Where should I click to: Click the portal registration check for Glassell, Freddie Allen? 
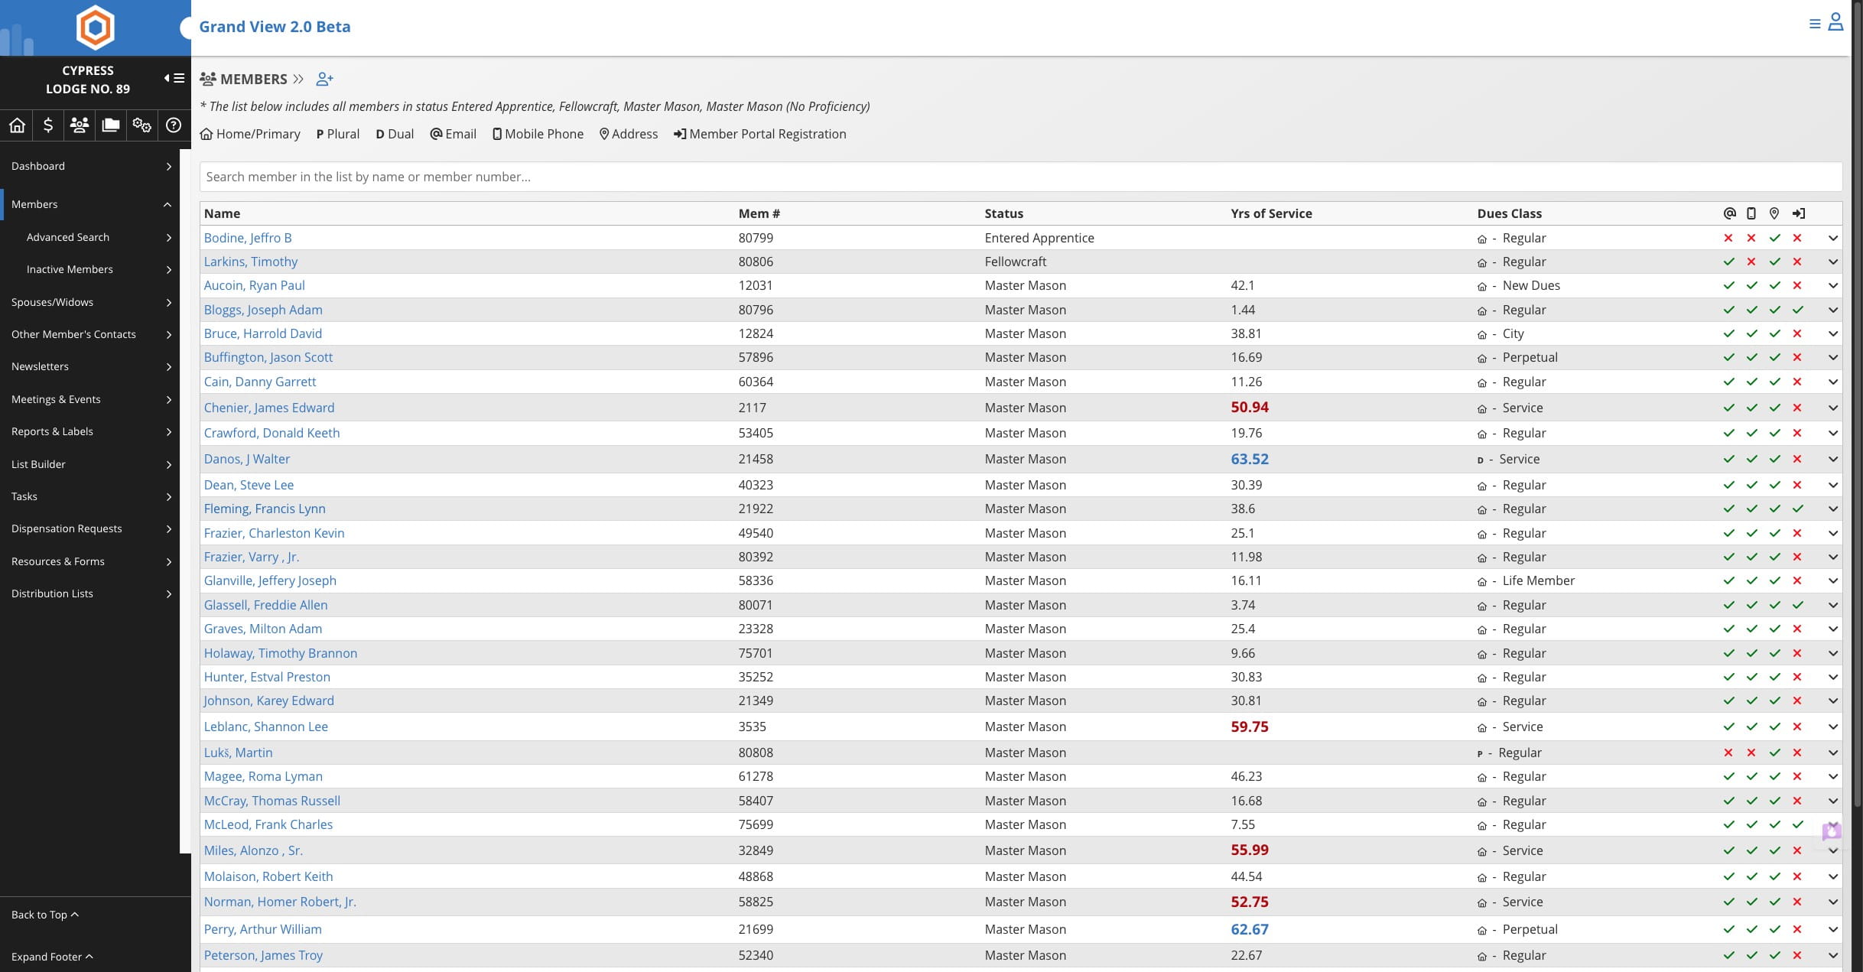pos(1798,605)
